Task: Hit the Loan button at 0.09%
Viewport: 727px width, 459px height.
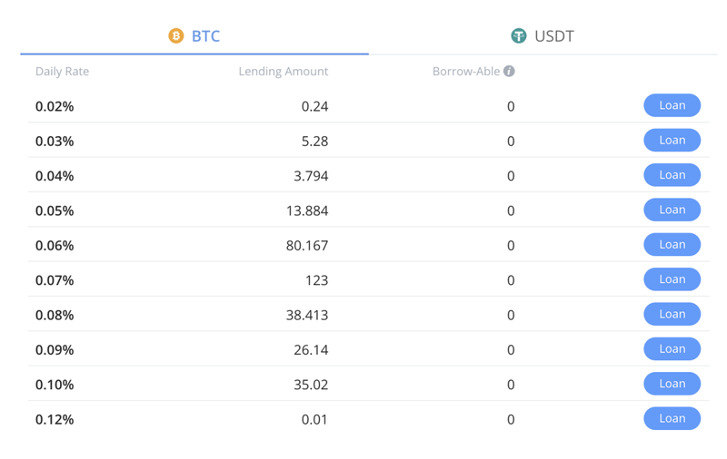Action: click(672, 349)
